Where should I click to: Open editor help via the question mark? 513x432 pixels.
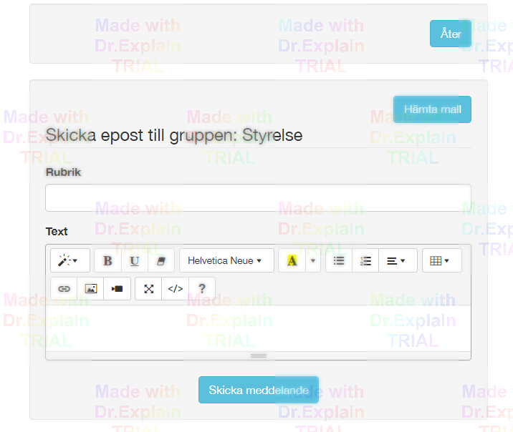point(202,289)
